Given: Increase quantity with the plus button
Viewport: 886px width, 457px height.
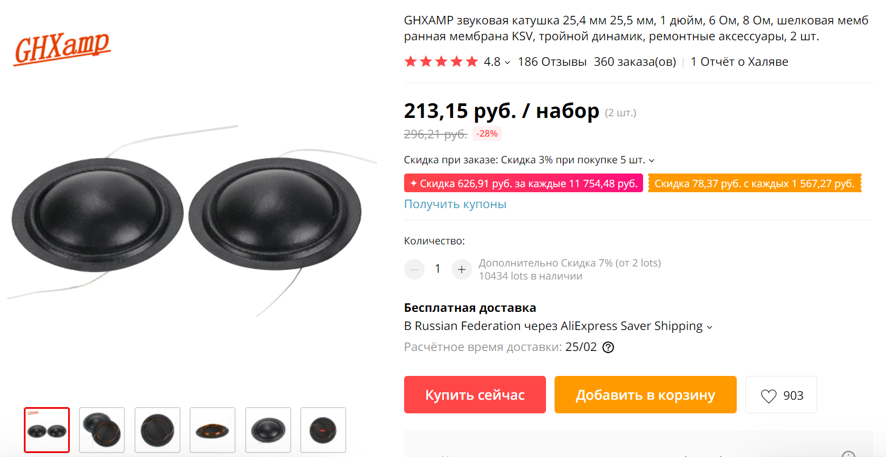Looking at the screenshot, I should pos(461,269).
